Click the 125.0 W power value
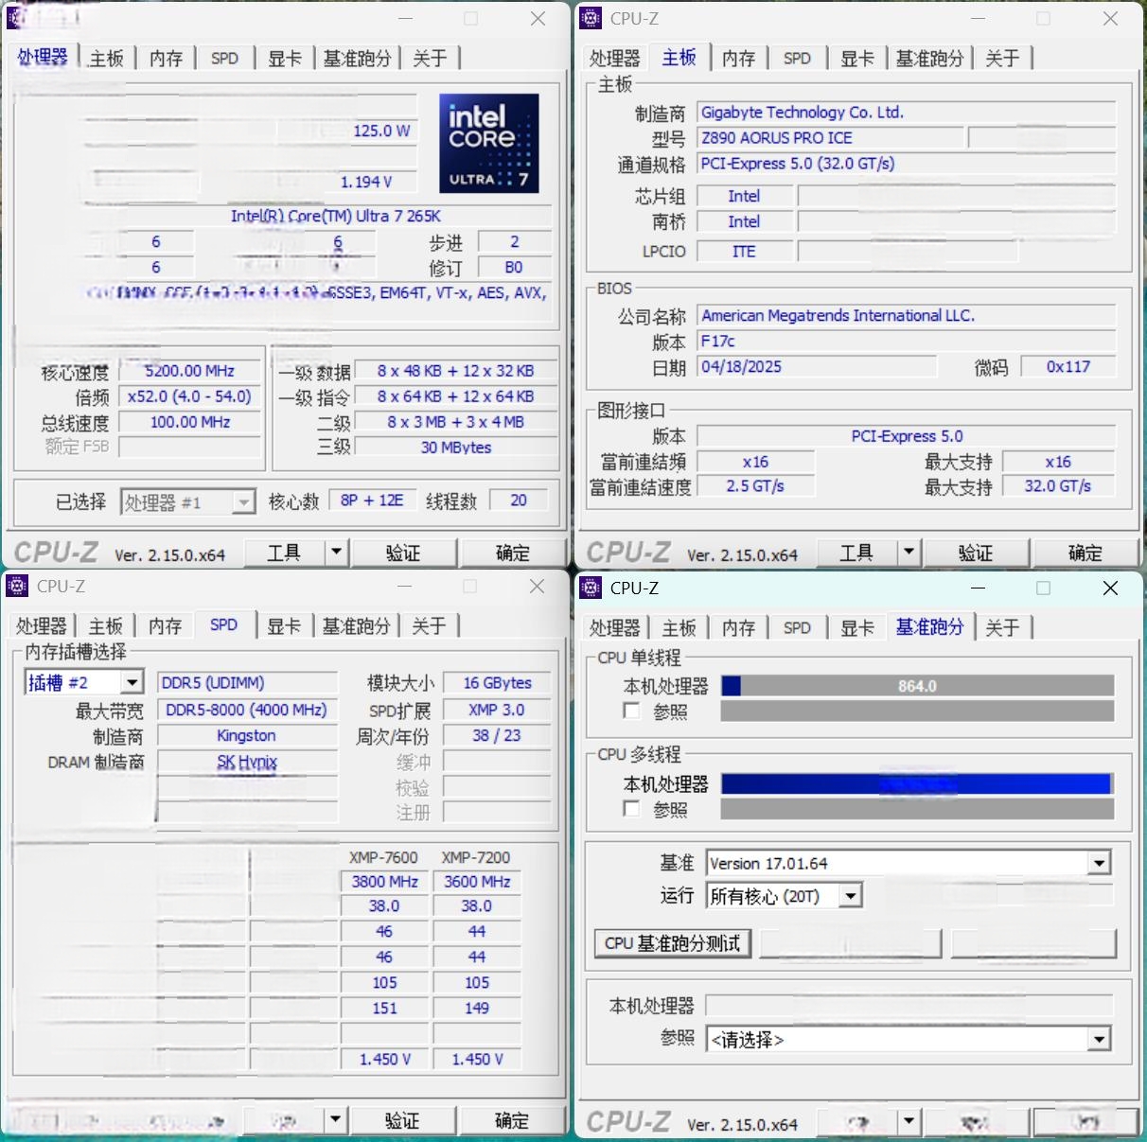This screenshot has height=1142, width=1147. (382, 131)
